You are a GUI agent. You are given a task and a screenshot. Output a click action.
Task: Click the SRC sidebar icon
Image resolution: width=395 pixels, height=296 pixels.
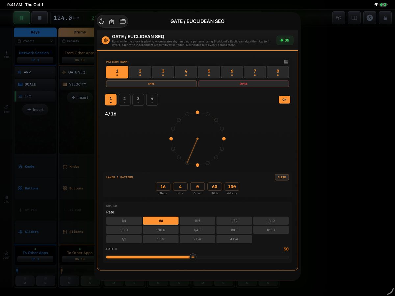point(6,54)
